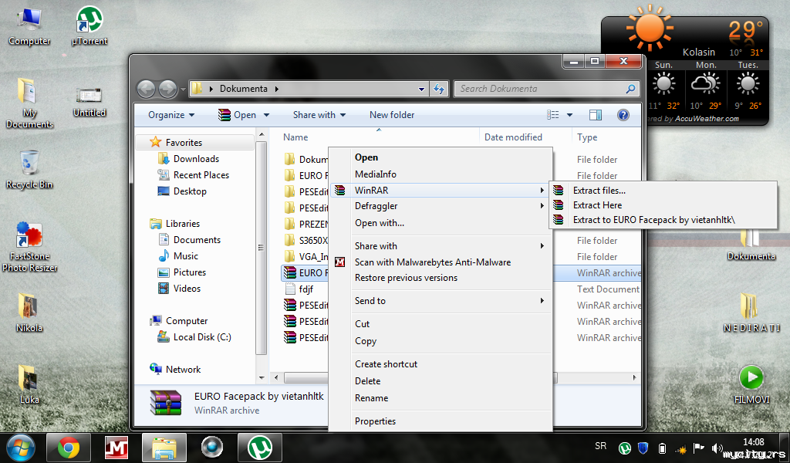Select the Luka desktop folder
Screen dimensions: 790x463
pos(29,384)
